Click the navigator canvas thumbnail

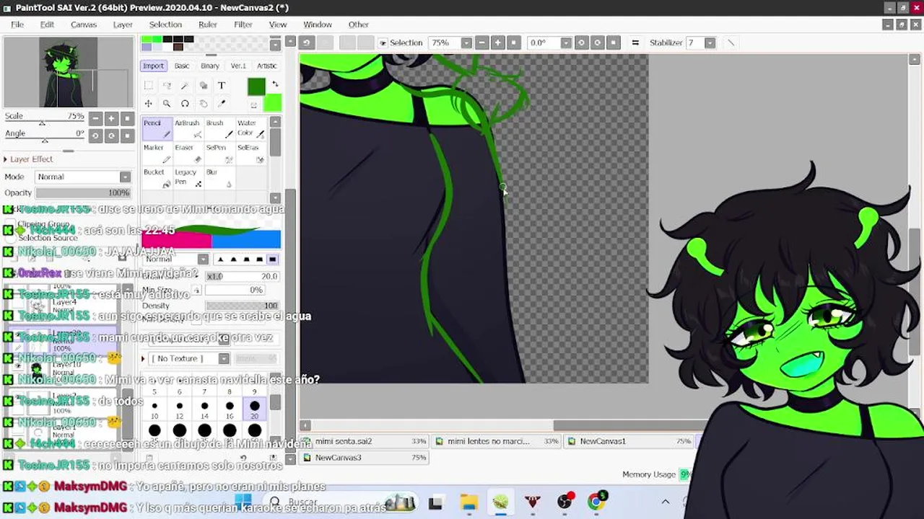click(x=68, y=72)
